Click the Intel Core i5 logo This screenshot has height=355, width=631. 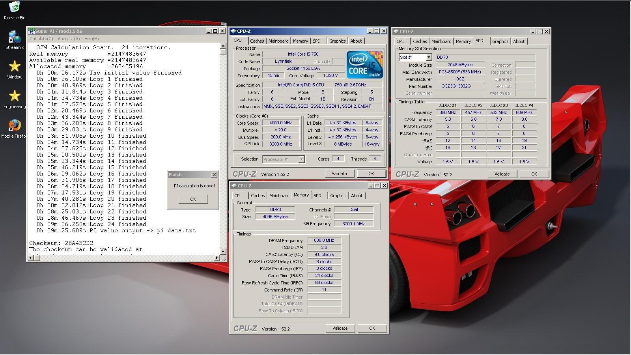pyautogui.click(x=364, y=65)
